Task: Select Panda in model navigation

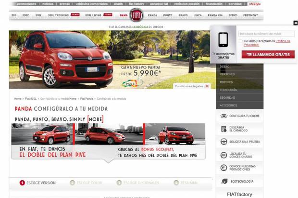Action: click(x=152, y=15)
